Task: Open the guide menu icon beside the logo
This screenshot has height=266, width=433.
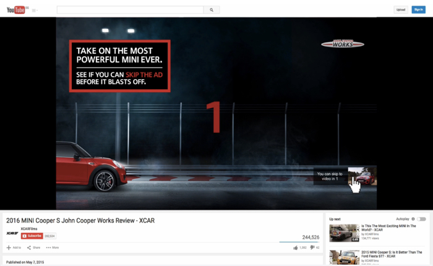Action: pos(35,11)
